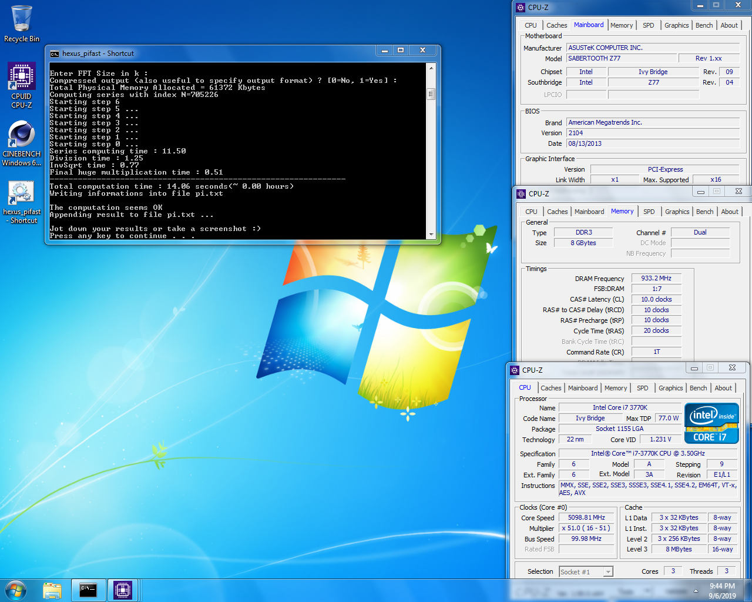Open the Bench tab in the CPU window
752x602 pixels.
(698, 388)
